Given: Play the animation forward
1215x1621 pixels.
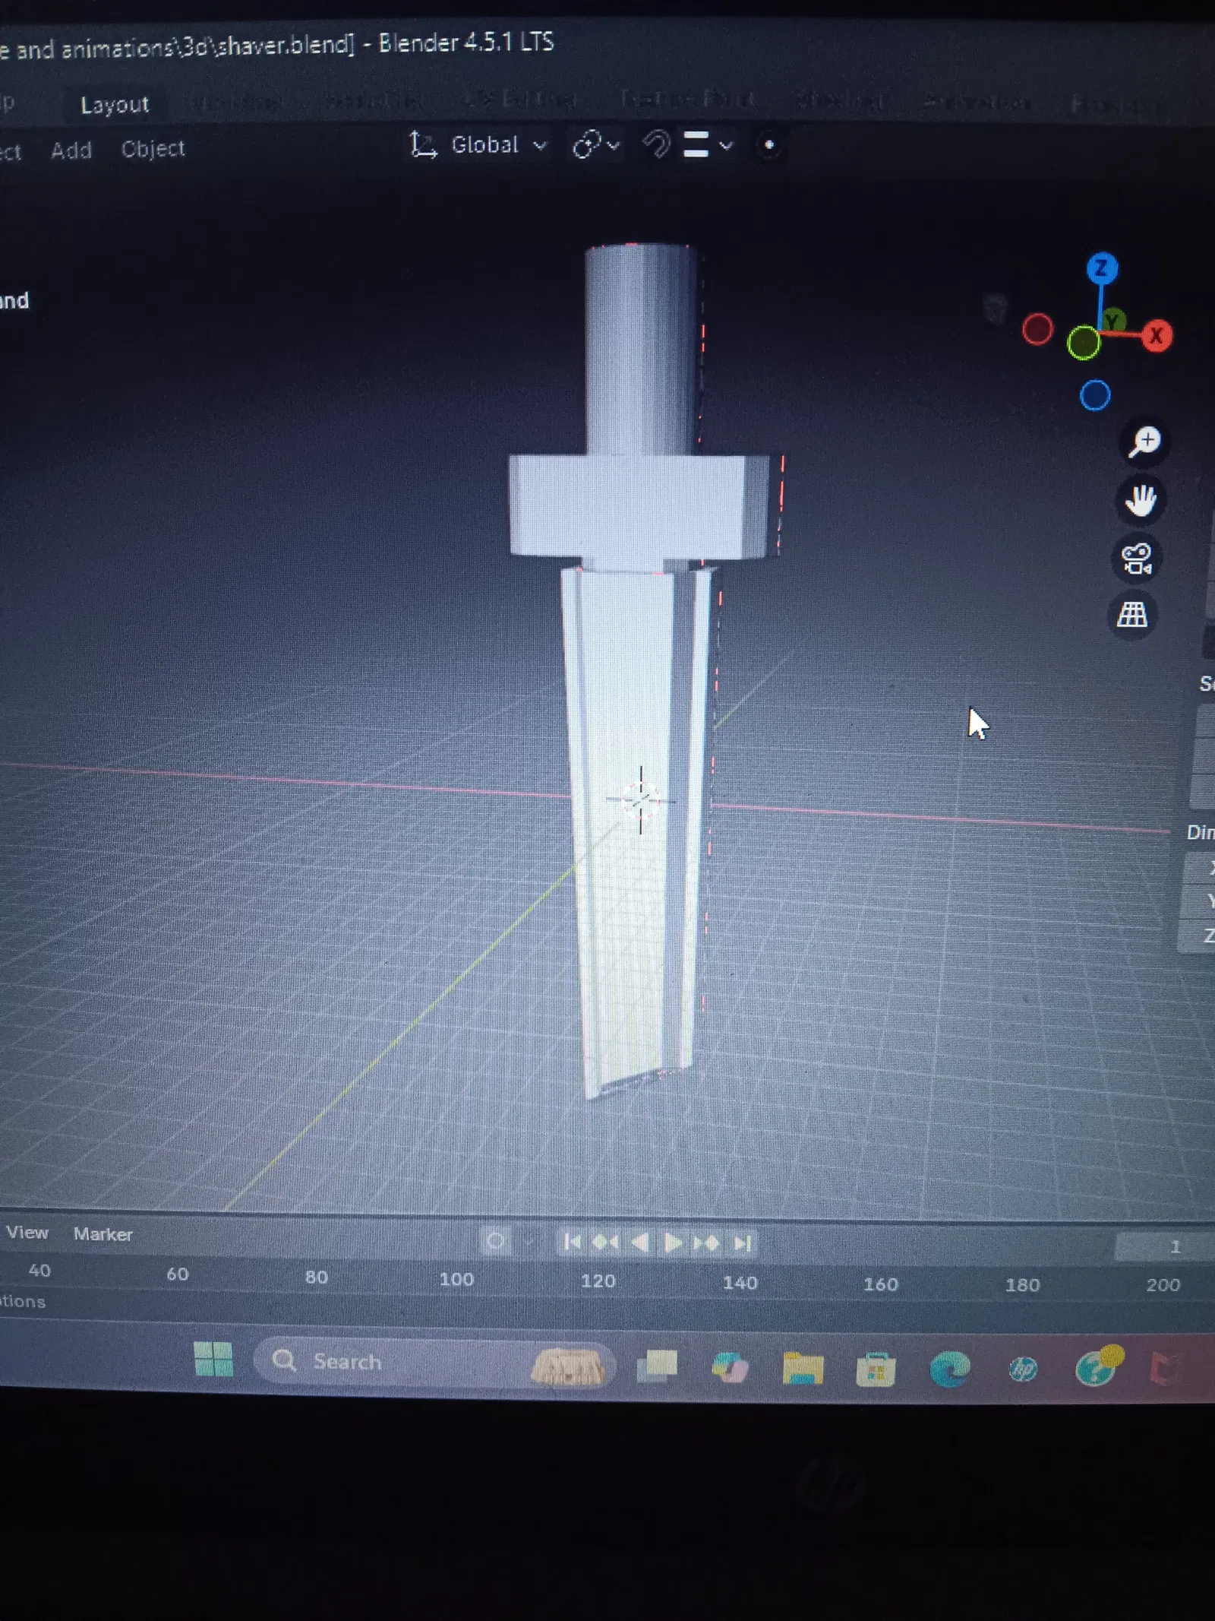Looking at the screenshot, I should tap(672, 1243).
